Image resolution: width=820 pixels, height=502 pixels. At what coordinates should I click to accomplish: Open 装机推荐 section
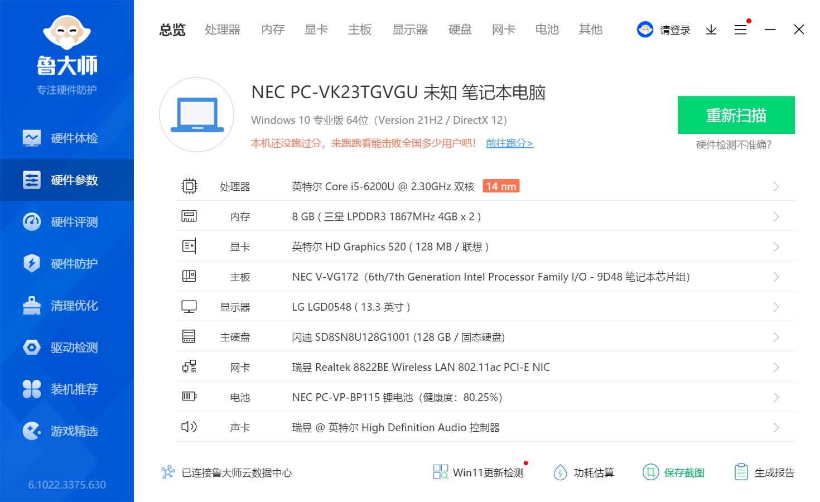pos(67,389)
